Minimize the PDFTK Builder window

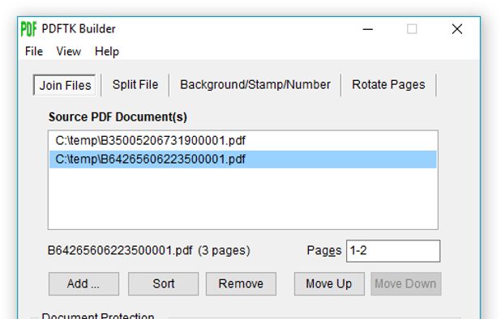[x=368, y=29]
